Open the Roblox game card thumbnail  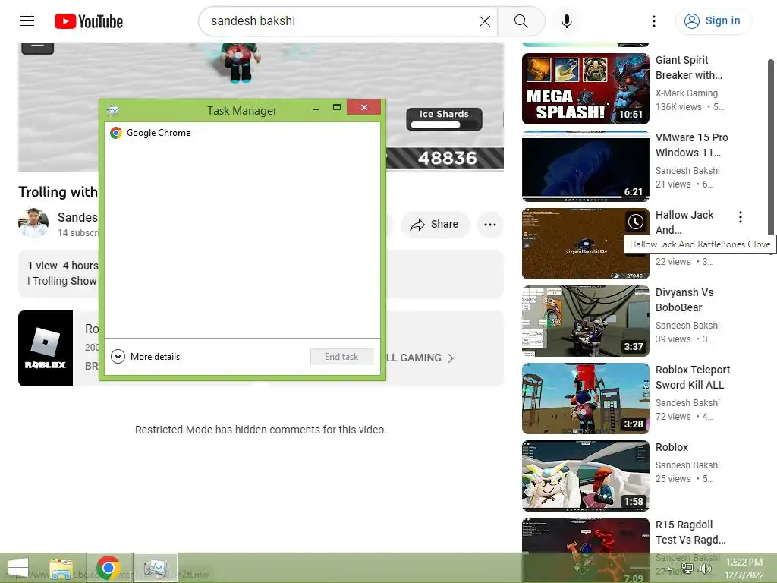tap(46, 348)
